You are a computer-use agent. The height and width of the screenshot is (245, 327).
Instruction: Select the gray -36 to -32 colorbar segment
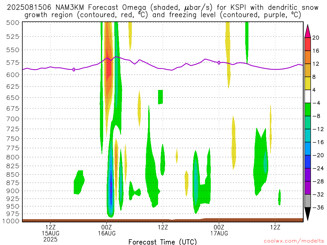(308, 201)
